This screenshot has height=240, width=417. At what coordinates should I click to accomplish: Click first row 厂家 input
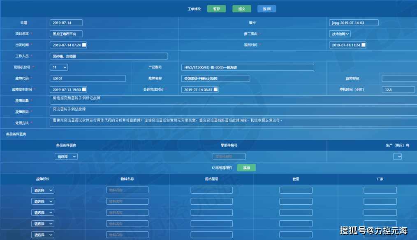[x=380, y=190]
